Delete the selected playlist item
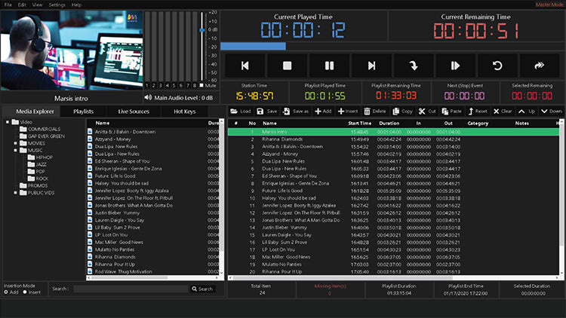 tap(374, 111)
